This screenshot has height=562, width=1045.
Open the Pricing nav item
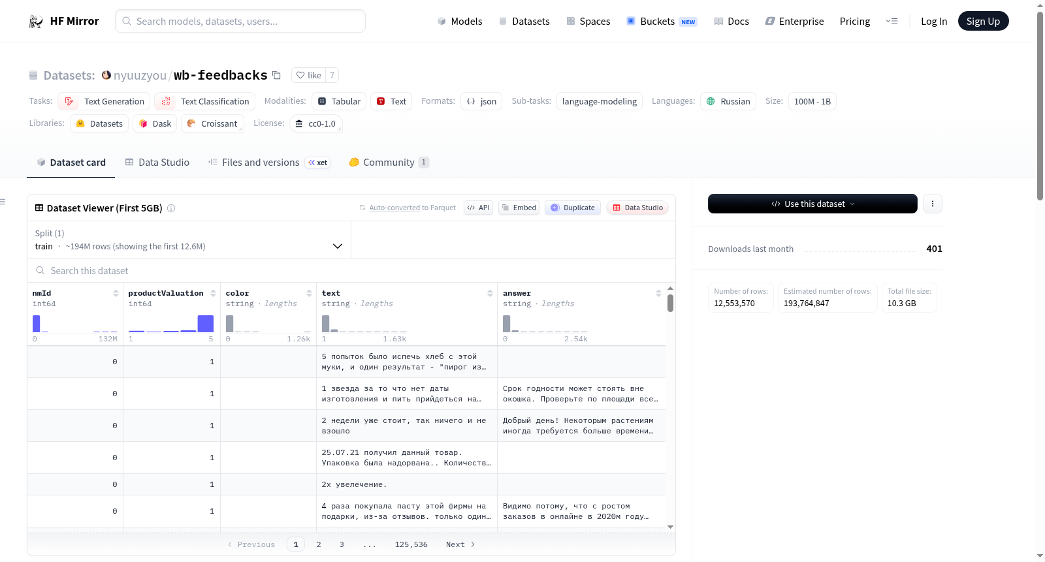point(855,21)
